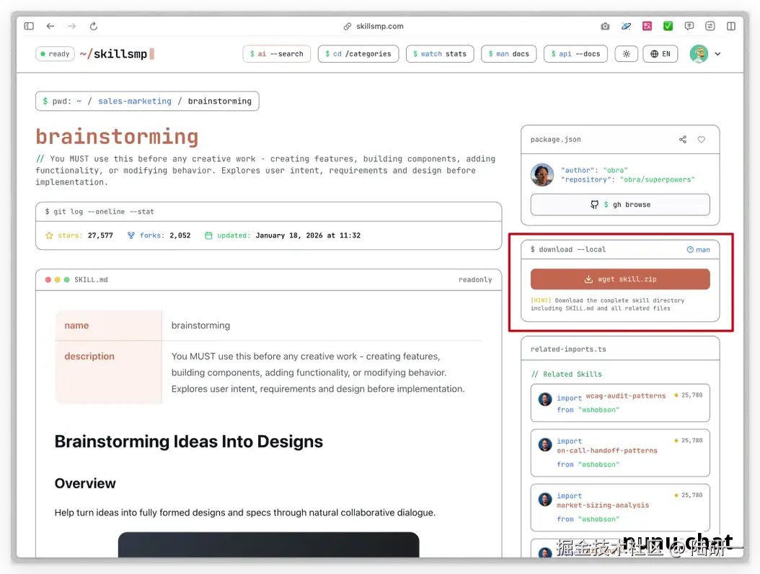Toggle light/dark theme sun button
Viewport: 760px width, 574px height.
[x=626, y=54]
